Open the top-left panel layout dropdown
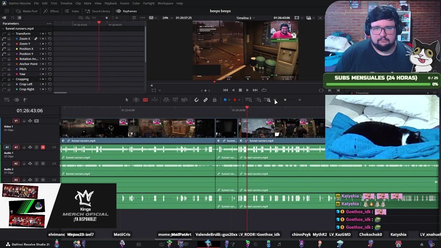Image resolution: width=441 pixels, height=248 pixels. tap(7, 11)
